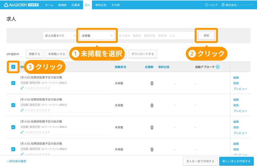Image resolution: width=257 pixels, height=167 pixels.
Task: Click 複製 link in the third job row
Action: click(x=236, y=127)
